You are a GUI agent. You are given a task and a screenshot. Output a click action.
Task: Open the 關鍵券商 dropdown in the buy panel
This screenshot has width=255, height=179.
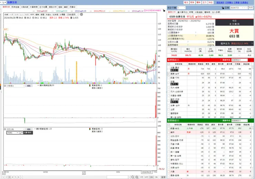tap(239, 60)
